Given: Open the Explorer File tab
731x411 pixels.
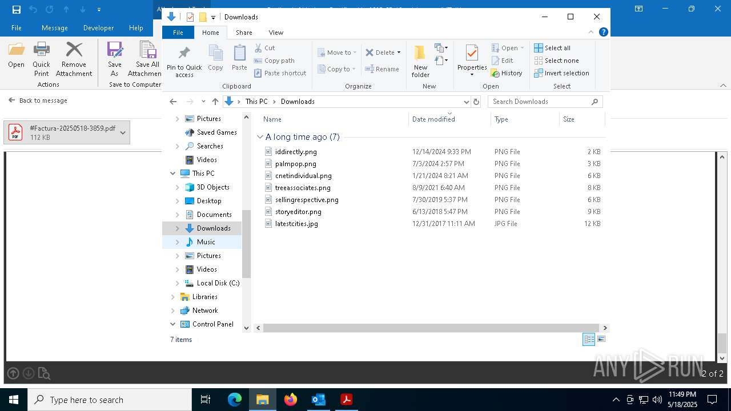Looking at the screenshot, I should pos(178,33).
